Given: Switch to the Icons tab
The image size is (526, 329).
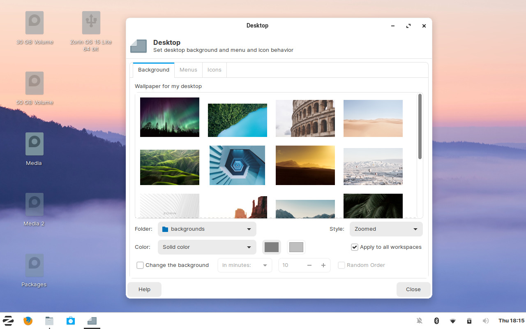Looking at the screenshot, I should [214, 70].
